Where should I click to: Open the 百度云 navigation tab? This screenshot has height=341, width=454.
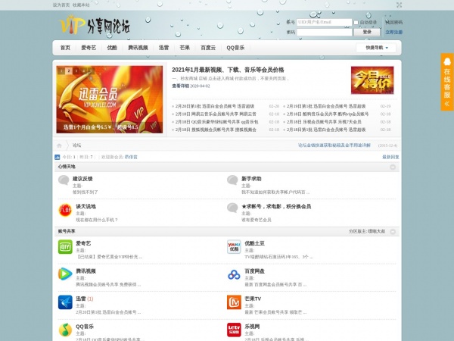[208, 48]
